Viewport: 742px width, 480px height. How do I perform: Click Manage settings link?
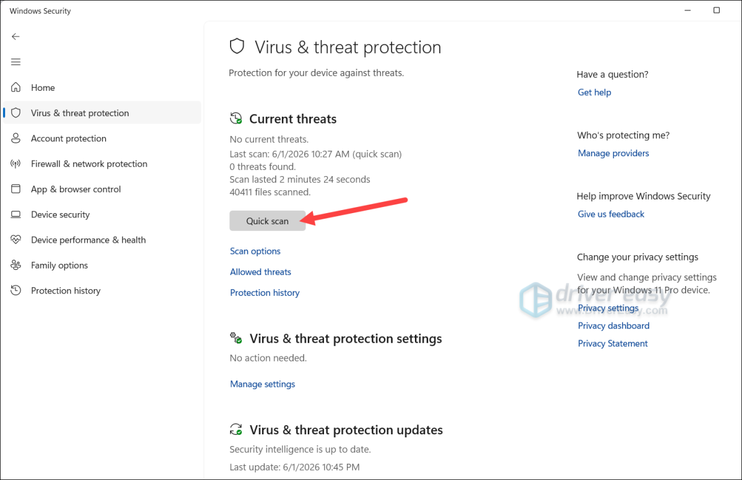263,384
